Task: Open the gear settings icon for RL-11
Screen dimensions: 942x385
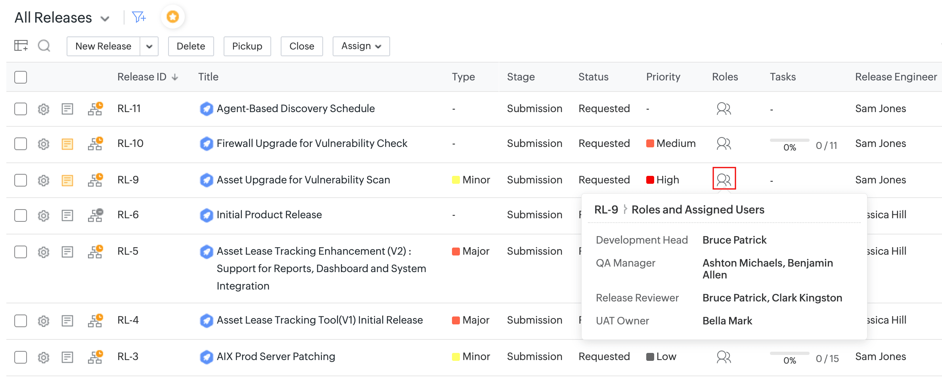Action: pos(44,109)
